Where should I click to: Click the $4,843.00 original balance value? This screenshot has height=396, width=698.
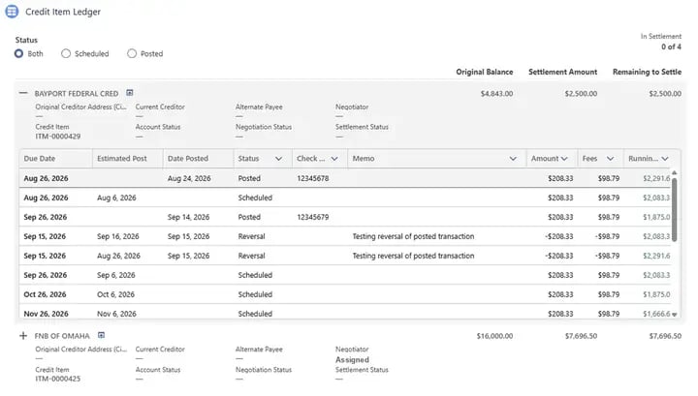click(x=496, y=94)
